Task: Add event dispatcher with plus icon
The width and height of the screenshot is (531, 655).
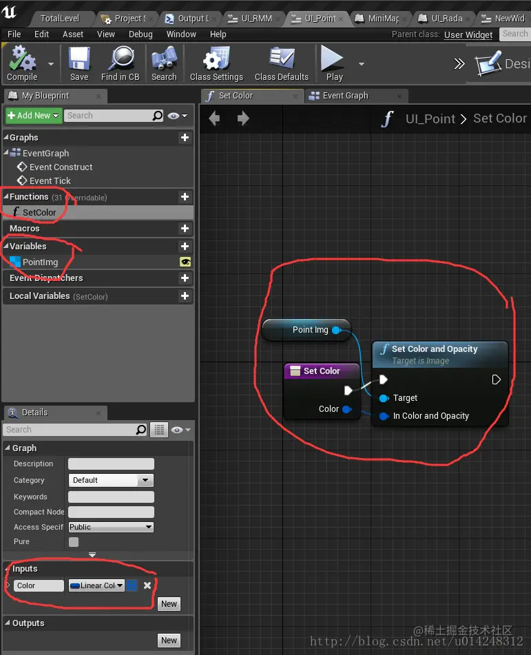Action: pos(185,278)
